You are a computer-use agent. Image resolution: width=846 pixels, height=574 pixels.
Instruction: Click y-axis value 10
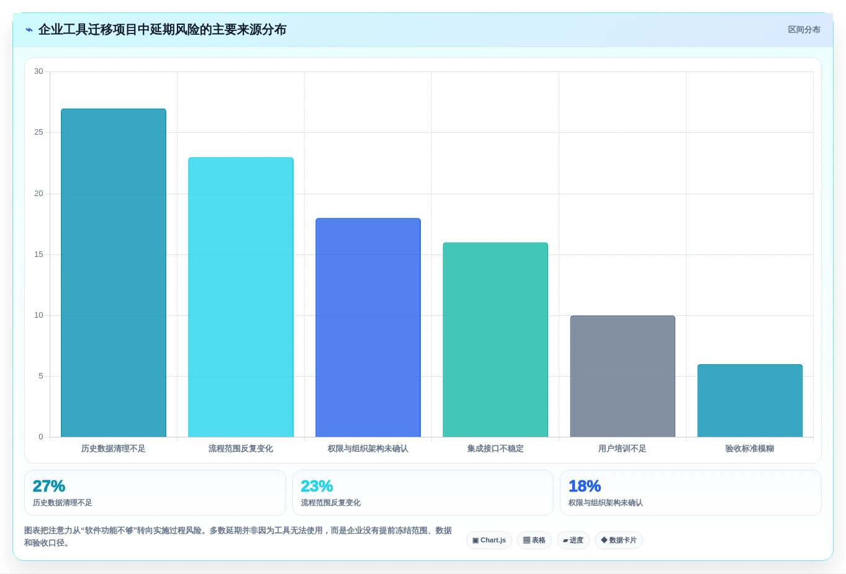[x=38, y=315]
